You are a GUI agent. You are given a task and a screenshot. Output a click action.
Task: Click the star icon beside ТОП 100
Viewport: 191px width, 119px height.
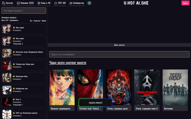click(x=56, y=3)
